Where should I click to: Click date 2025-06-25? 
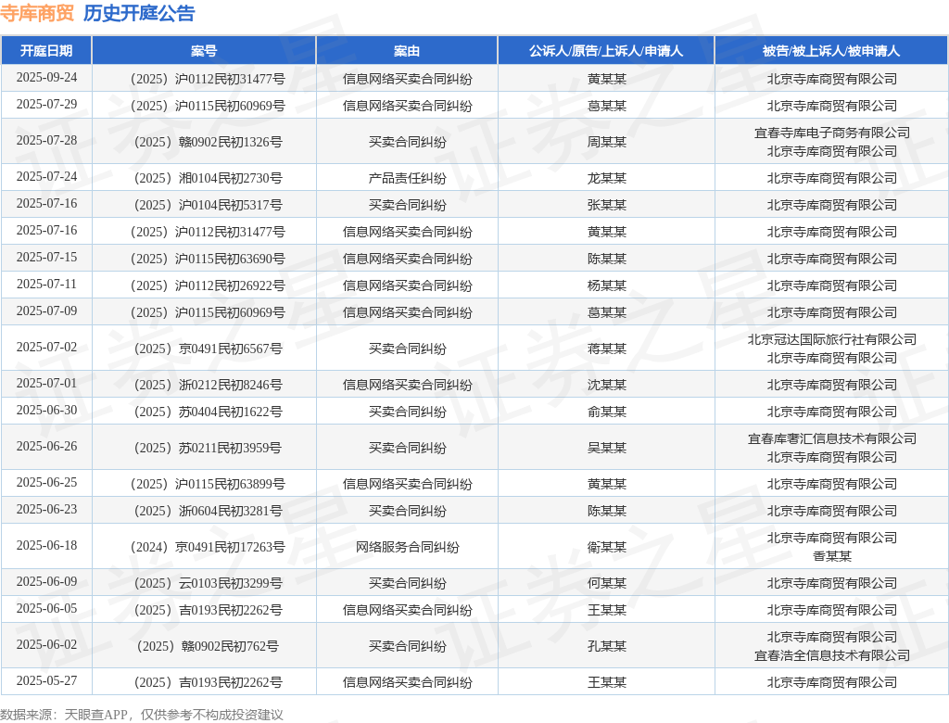46,483
